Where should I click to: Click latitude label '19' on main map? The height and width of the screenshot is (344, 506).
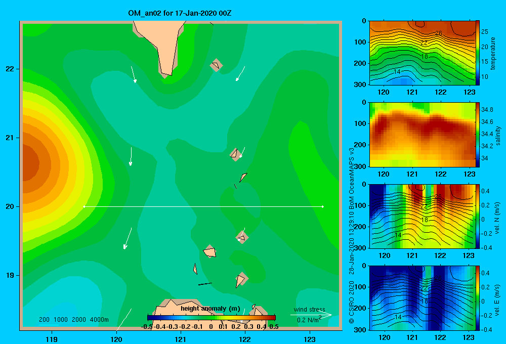(x=10, y=275)
